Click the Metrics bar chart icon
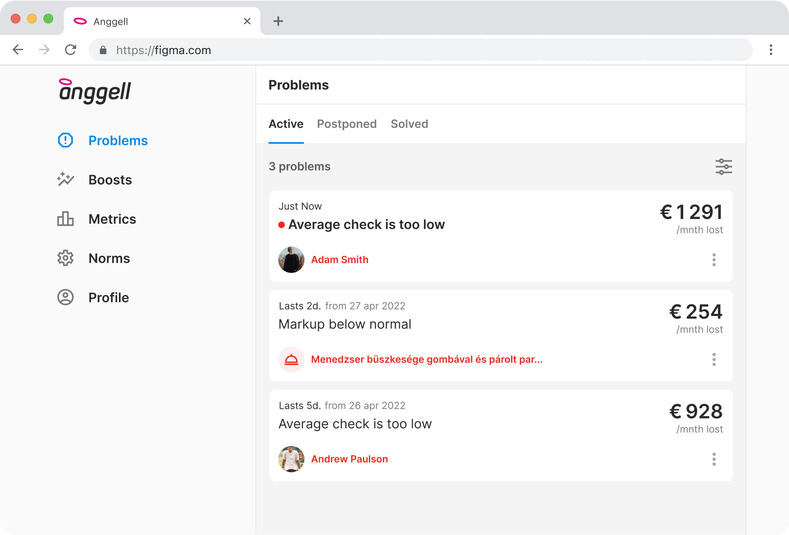Image resolution: width=789 pixels, height=535 pixels. (65, 219)
